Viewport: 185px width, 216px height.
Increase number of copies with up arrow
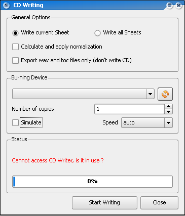168,107
